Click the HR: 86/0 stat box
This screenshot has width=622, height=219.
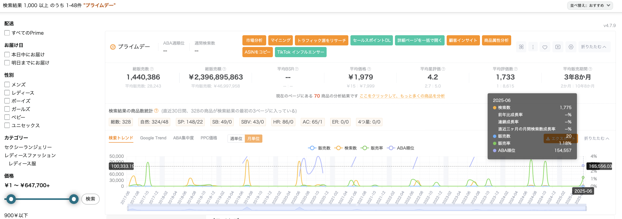[x=283, y=122]
